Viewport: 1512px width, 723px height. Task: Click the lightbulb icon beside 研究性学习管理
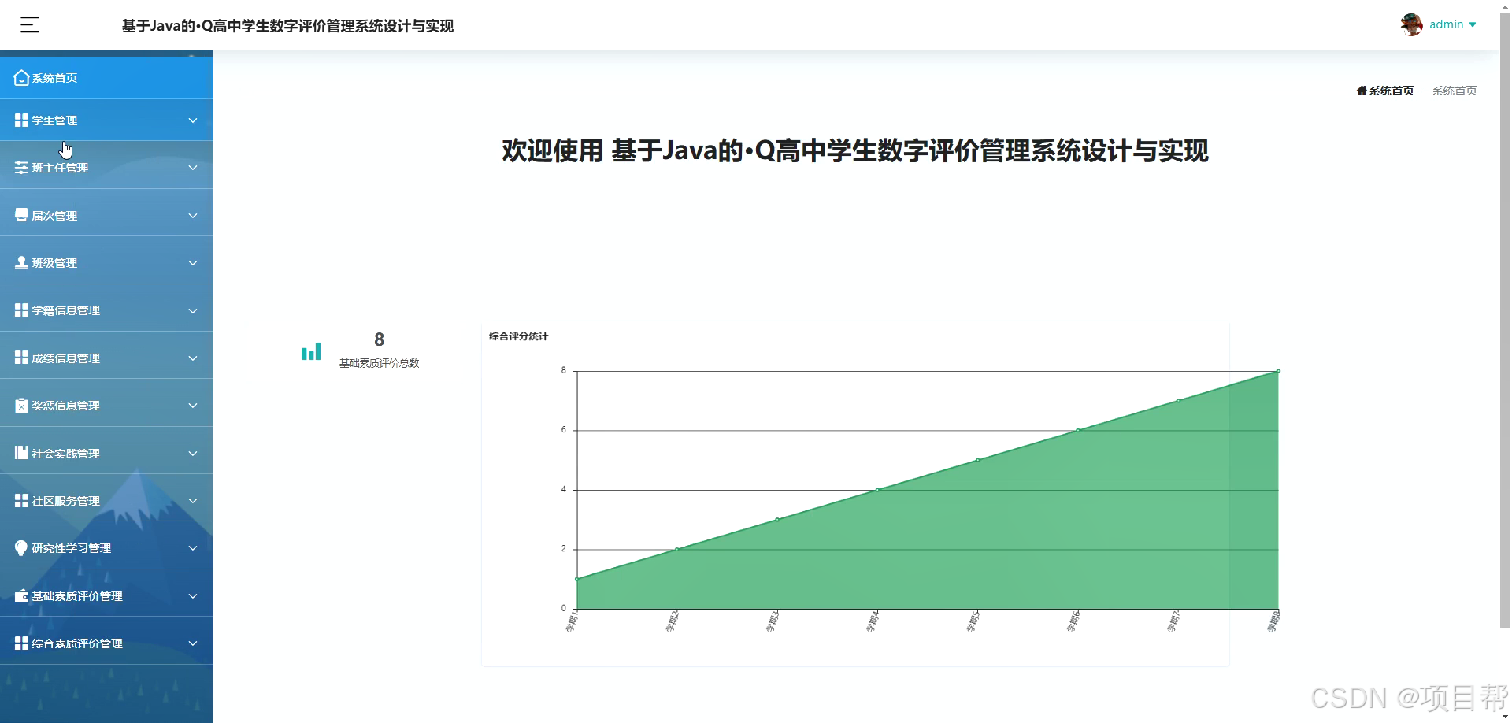pyautogui.click(x=21, y=548)
